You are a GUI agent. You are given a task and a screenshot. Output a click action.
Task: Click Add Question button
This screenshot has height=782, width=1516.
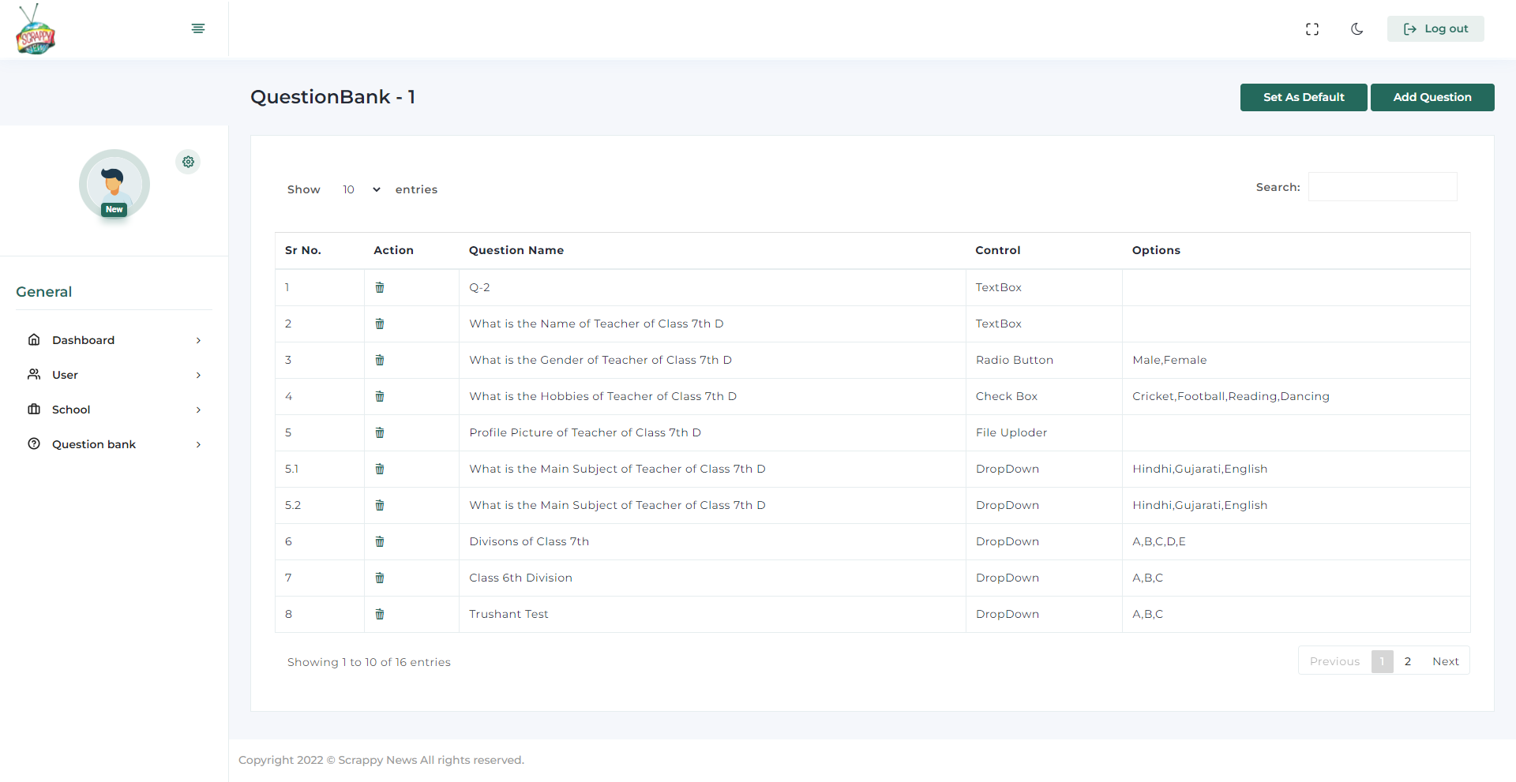tap(1432, 97)
